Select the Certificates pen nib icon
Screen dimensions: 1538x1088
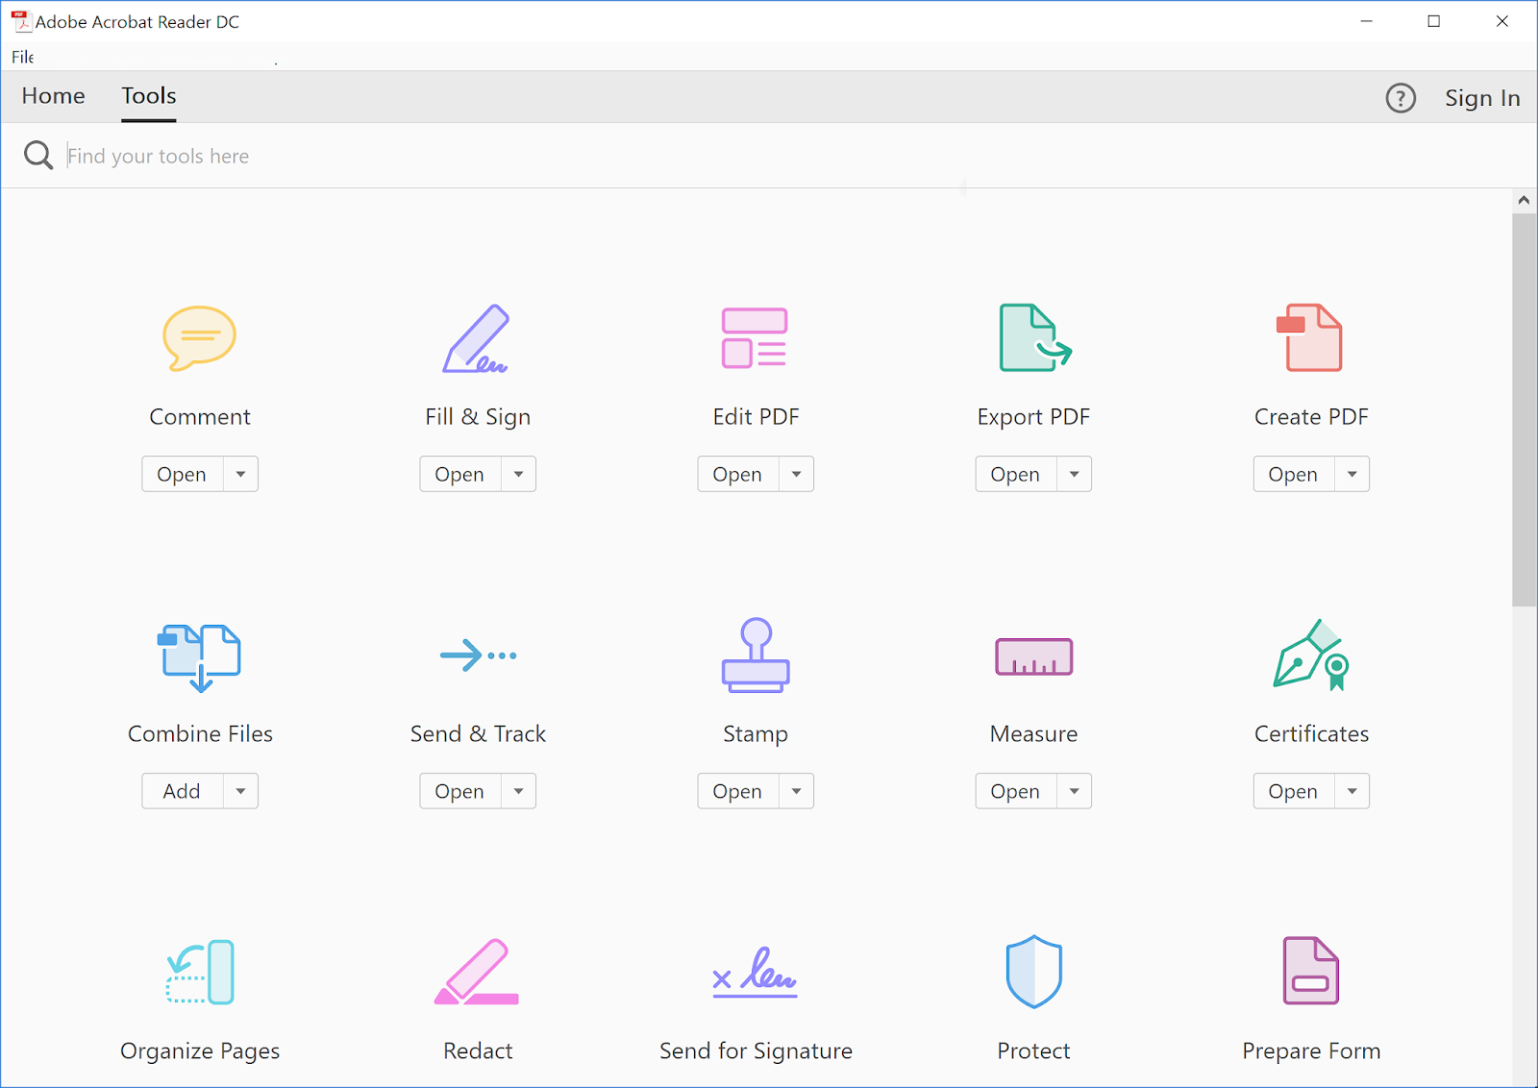click(x=1311, y=655)
